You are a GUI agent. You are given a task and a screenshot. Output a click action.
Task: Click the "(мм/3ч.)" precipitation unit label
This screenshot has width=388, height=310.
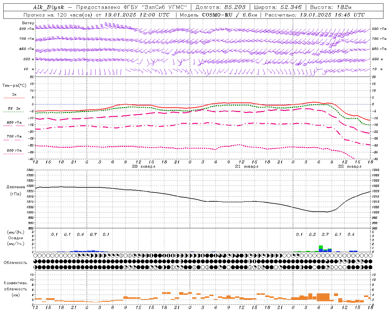coord(15,232)
